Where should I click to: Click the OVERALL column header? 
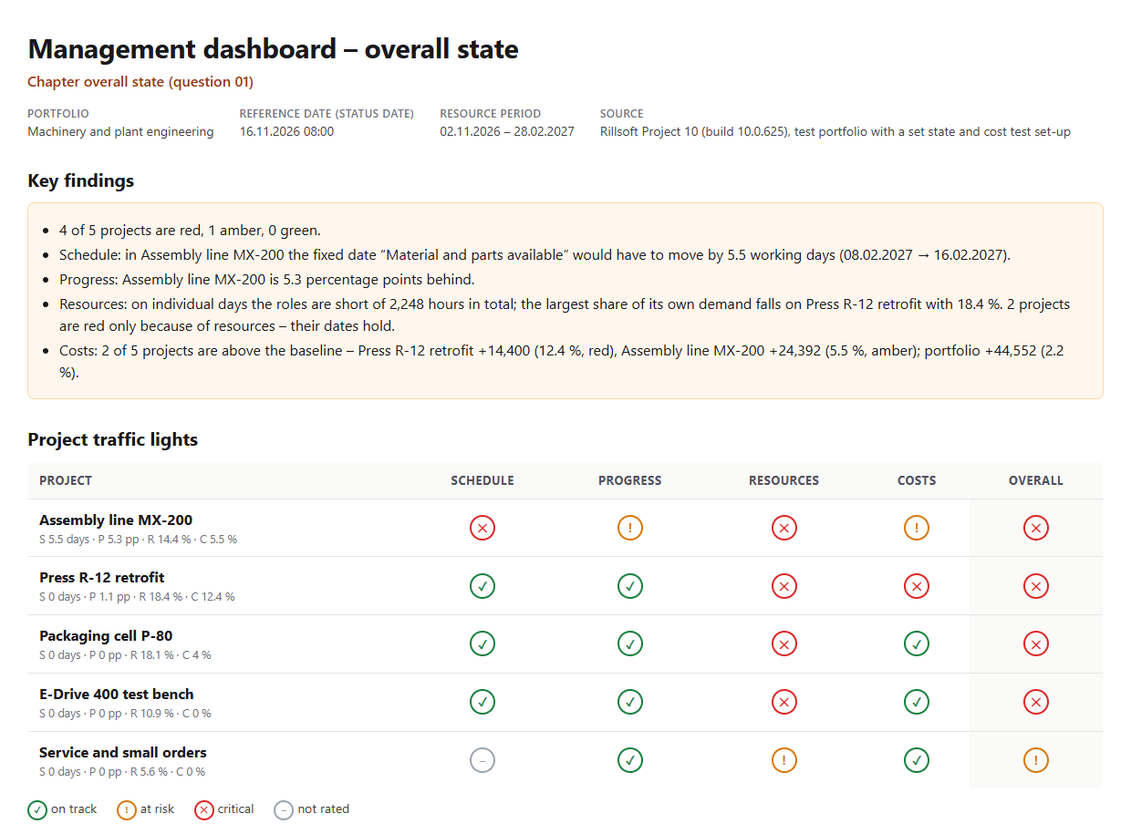coord(1036,480)
